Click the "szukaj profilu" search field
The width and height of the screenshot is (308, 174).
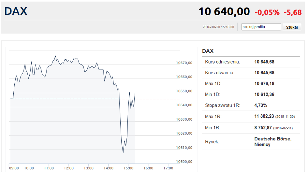pos(261,27)
